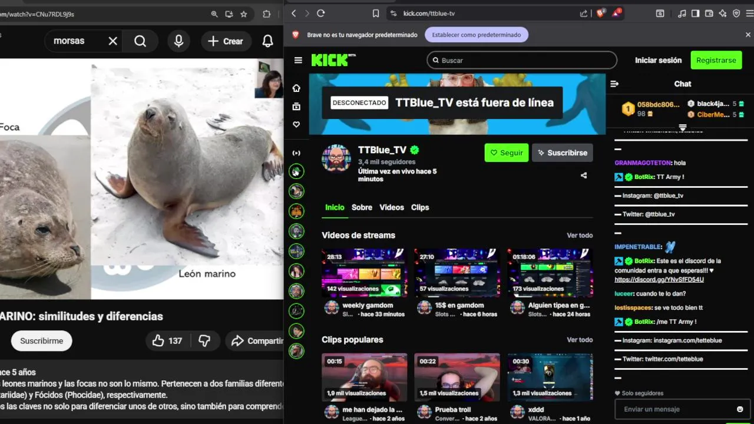Play the me han dejado la... clip
This screenshot has width=754, height=424.
coord(364,377)
